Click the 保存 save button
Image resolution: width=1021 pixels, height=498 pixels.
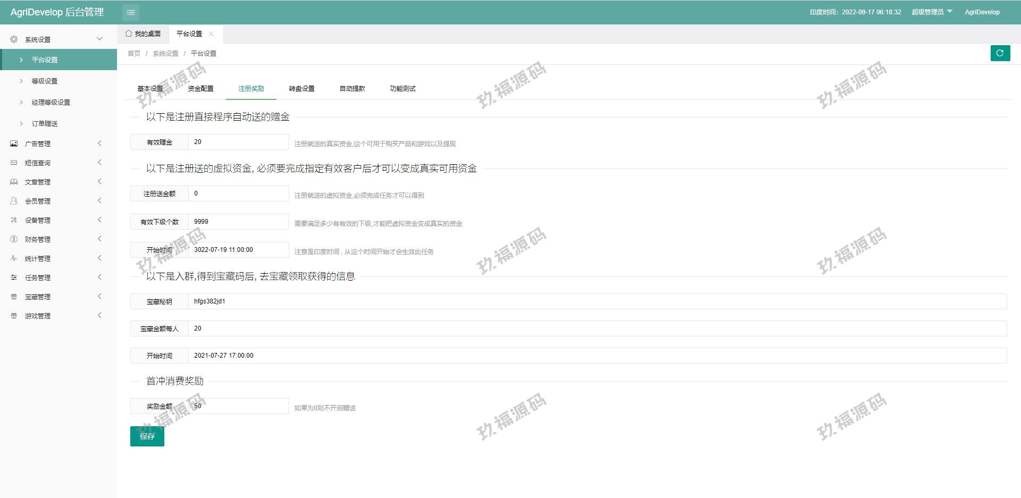tap(147, 436)
